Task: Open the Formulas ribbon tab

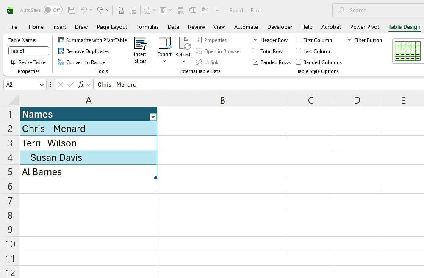Action: pyautogui.click(x=147, y=27)
